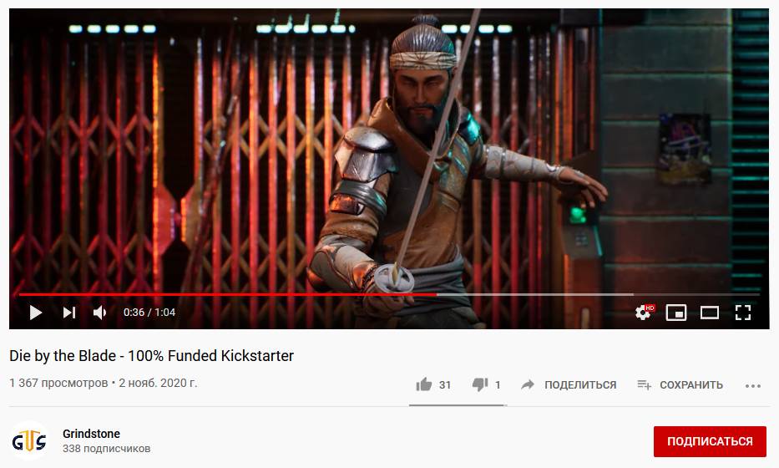Image resolution: width=779 pixels, height=468 pixels.
Task: Play the paused video
Action: pyautogui.click(x=36, y=313)
